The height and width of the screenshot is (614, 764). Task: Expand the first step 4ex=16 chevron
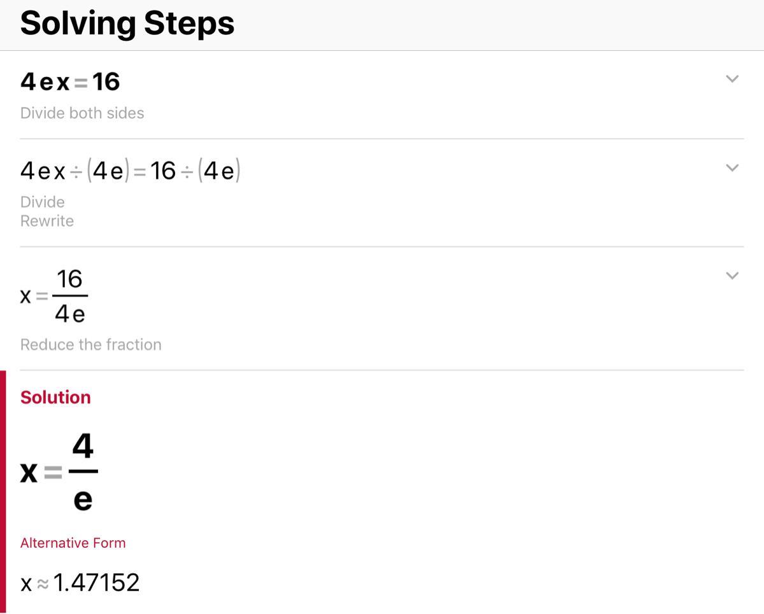click(732, 80)
